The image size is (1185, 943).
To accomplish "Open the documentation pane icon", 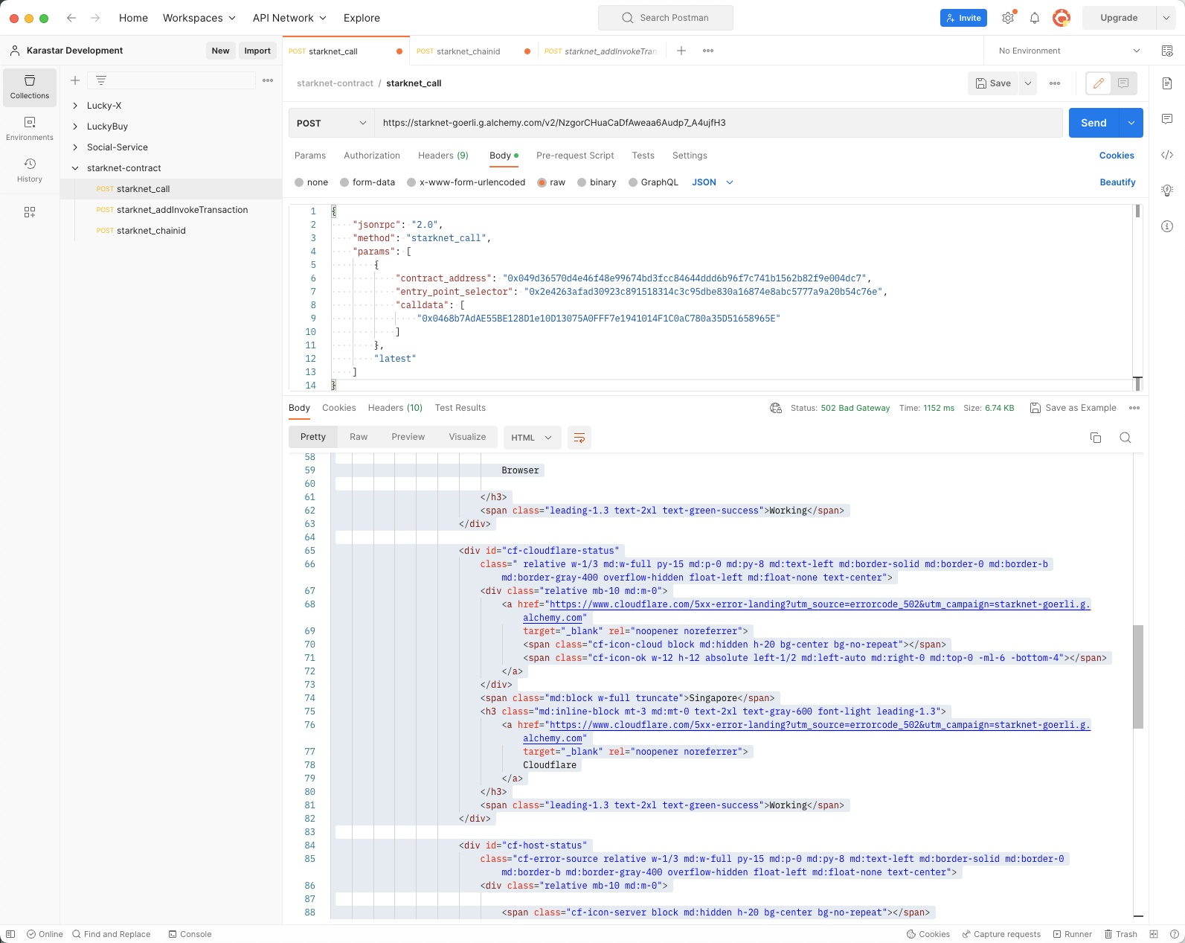I will pos(1167,83).
